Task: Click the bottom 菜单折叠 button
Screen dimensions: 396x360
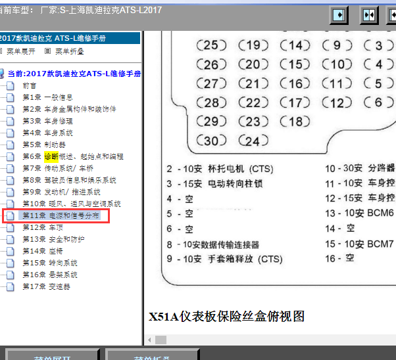Action: (153, 355)
